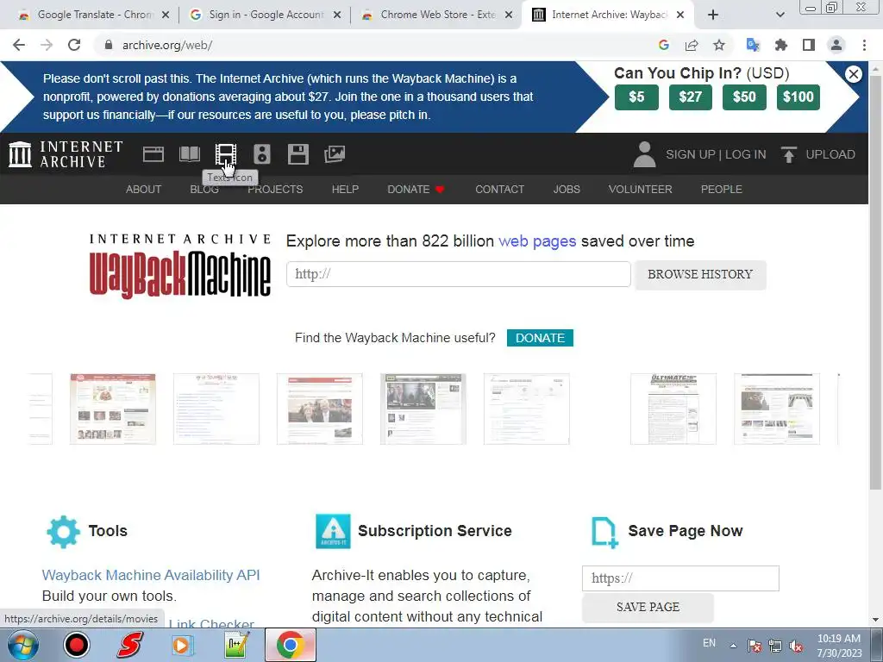The height and width of the screenshot is (662, 883).
Task: Click the Tools gear icon
Action: (x=63, y=531)
